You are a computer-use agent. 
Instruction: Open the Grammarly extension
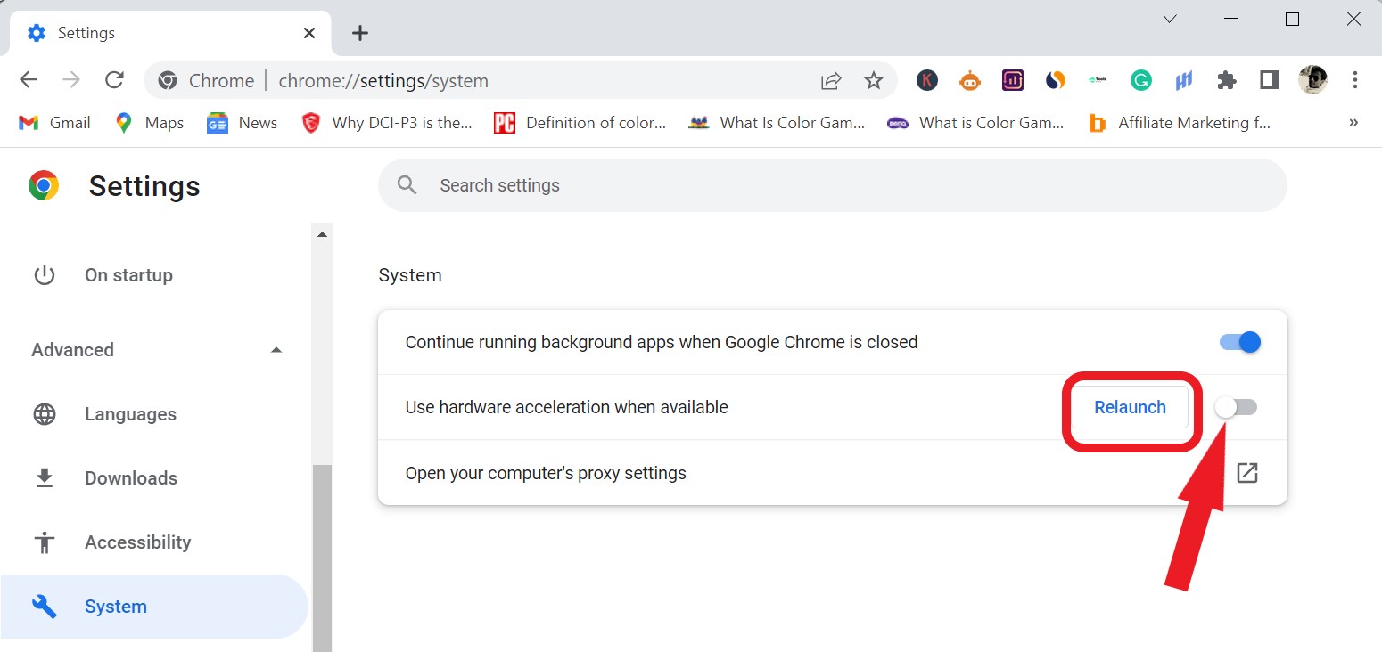[1140, 80]
